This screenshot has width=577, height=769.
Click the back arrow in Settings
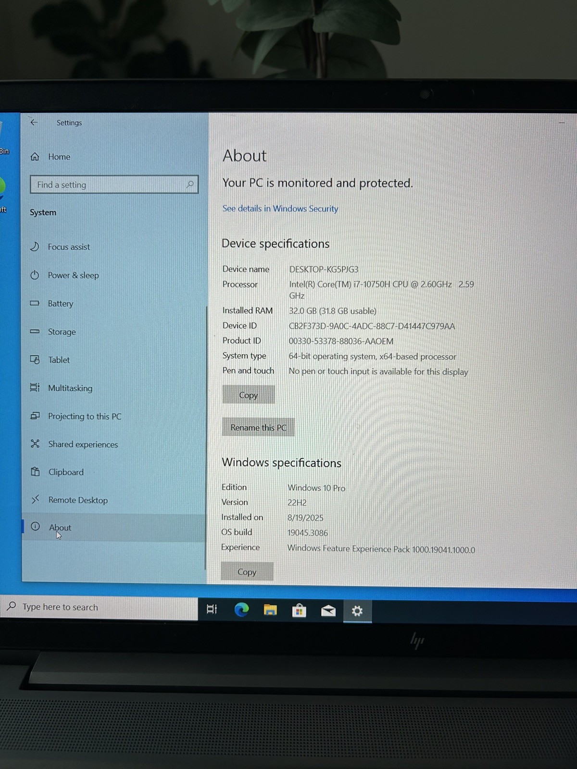[34, 122]
